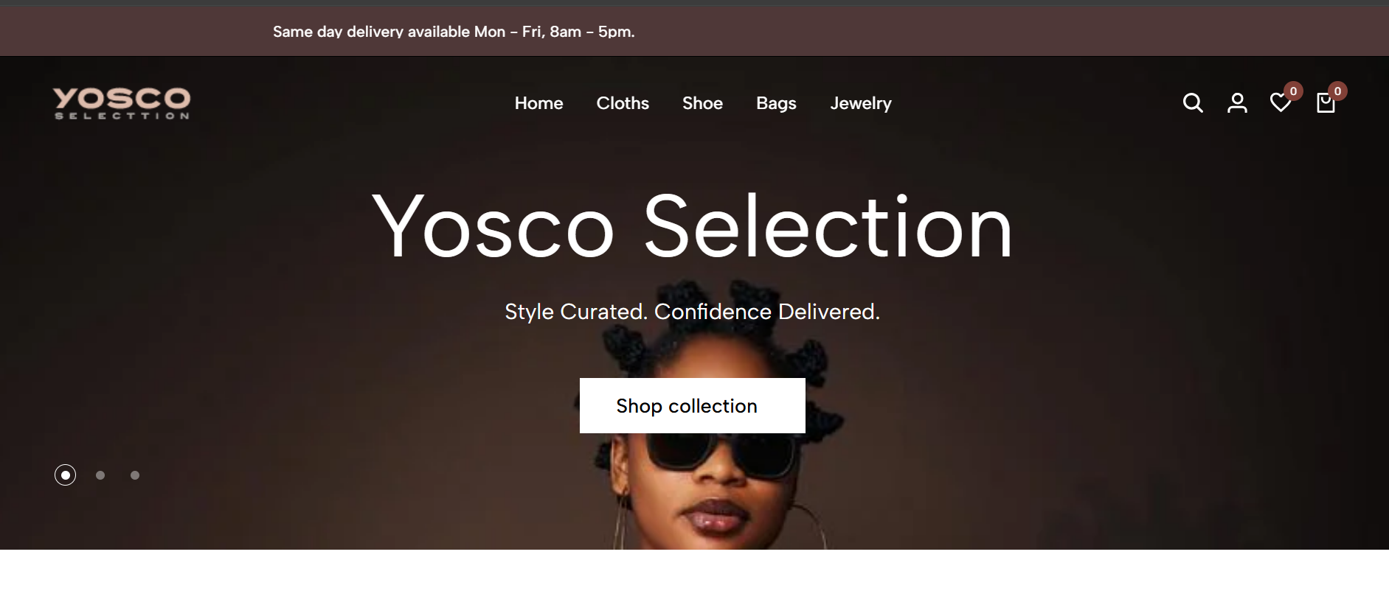Open the wishlist heart icon
Viewport: 1389px width, 602px height.
pyautogui.click(x=1281, y=103)
